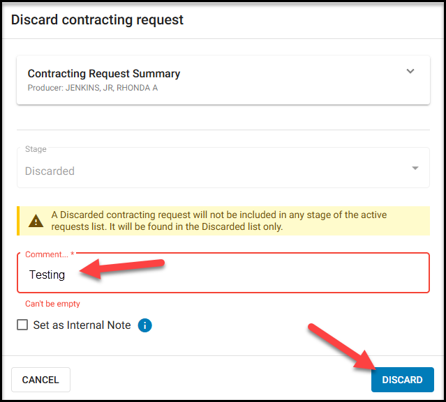This screenshot has width=446, height=402.
Task: Click the Stage field's small label
Action: [x=36, y=149]
